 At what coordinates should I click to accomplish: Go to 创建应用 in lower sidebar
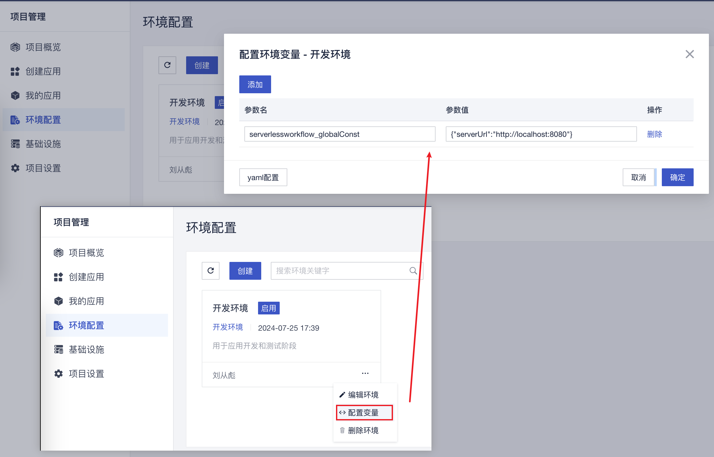click(86, 277)
